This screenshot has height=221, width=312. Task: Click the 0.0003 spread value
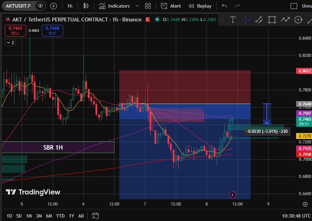tap(34, 30)
